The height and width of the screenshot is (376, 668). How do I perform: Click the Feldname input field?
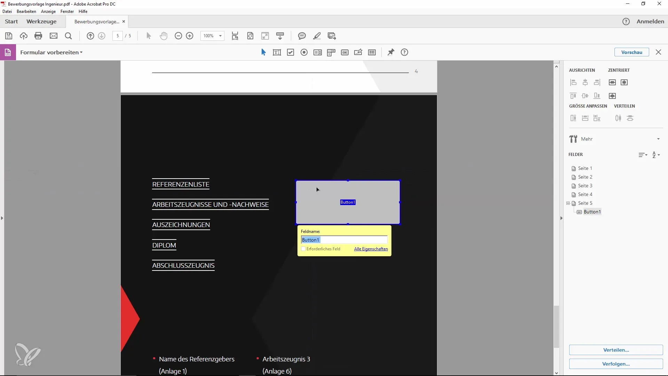click(x=344, y=240)
